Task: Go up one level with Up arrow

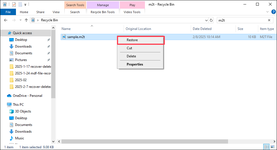Action: tap(26, 20)
